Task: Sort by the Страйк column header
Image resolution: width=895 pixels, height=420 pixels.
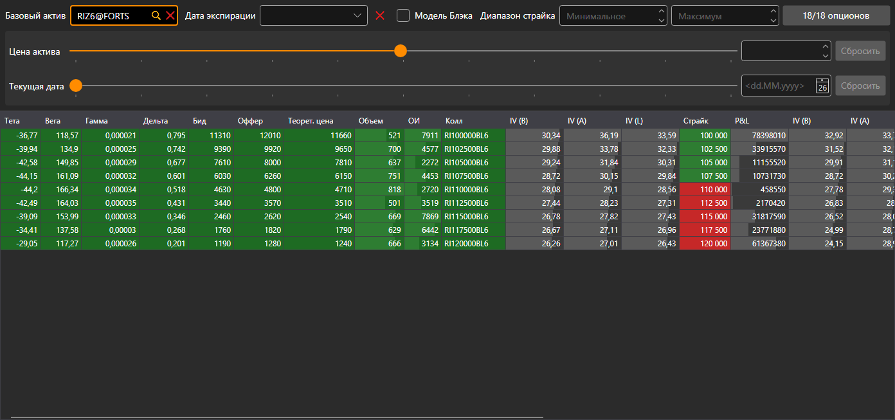Action: [696, 121]
